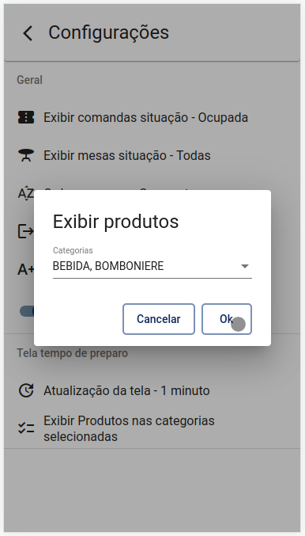
Task: Go back using the arrow icon
Action: (x=28, y=33)
